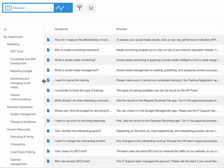Screen dimensions: 224x168
Task: Select the Marketing category in tree
Action: click(13, 44)
